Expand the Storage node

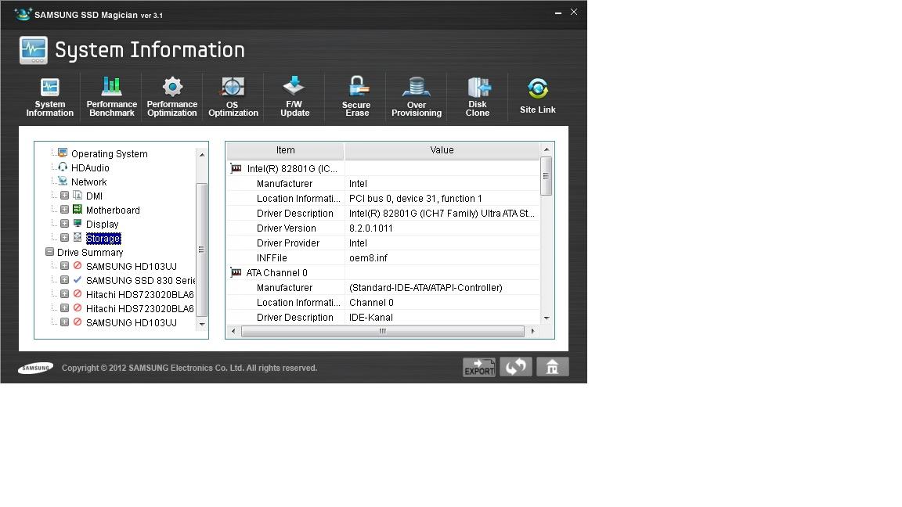coord(64,237)
